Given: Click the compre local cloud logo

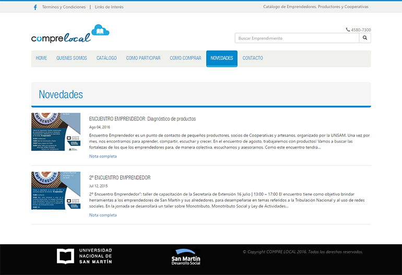Looking at the screenshot, I should click(x=70, y=33).
